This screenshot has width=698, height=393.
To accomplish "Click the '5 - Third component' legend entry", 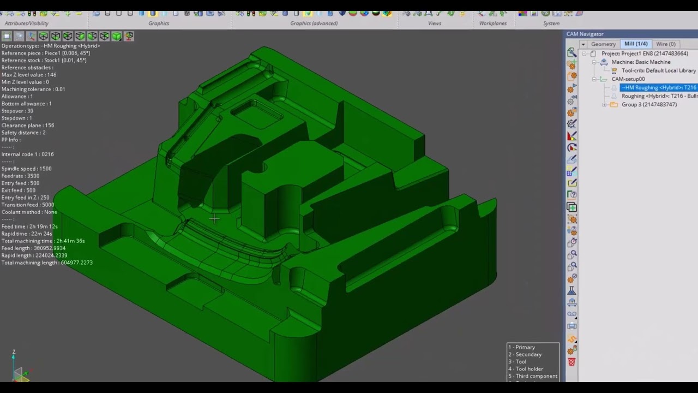I will click(533, 376).
